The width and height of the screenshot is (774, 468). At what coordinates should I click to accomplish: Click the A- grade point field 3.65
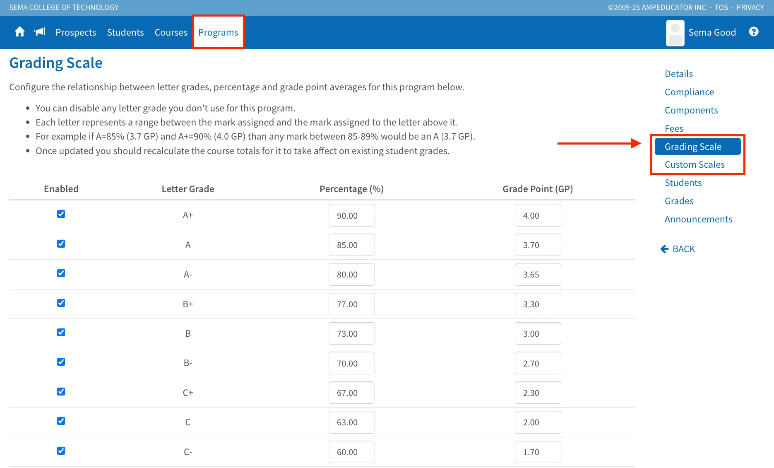(538, 274)
